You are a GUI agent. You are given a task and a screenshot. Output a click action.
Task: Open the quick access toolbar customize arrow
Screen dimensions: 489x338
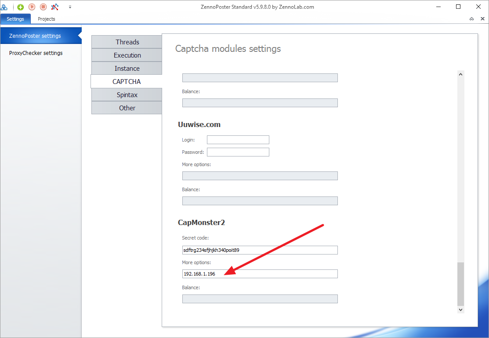point(70,7)
